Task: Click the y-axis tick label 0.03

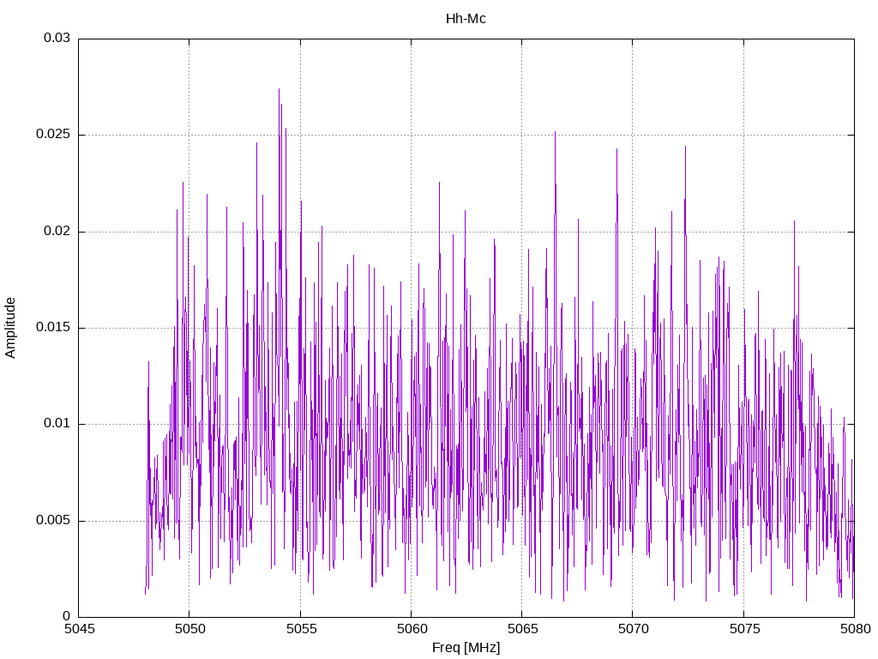Action: pyautogui.click(x=57, y=38)
